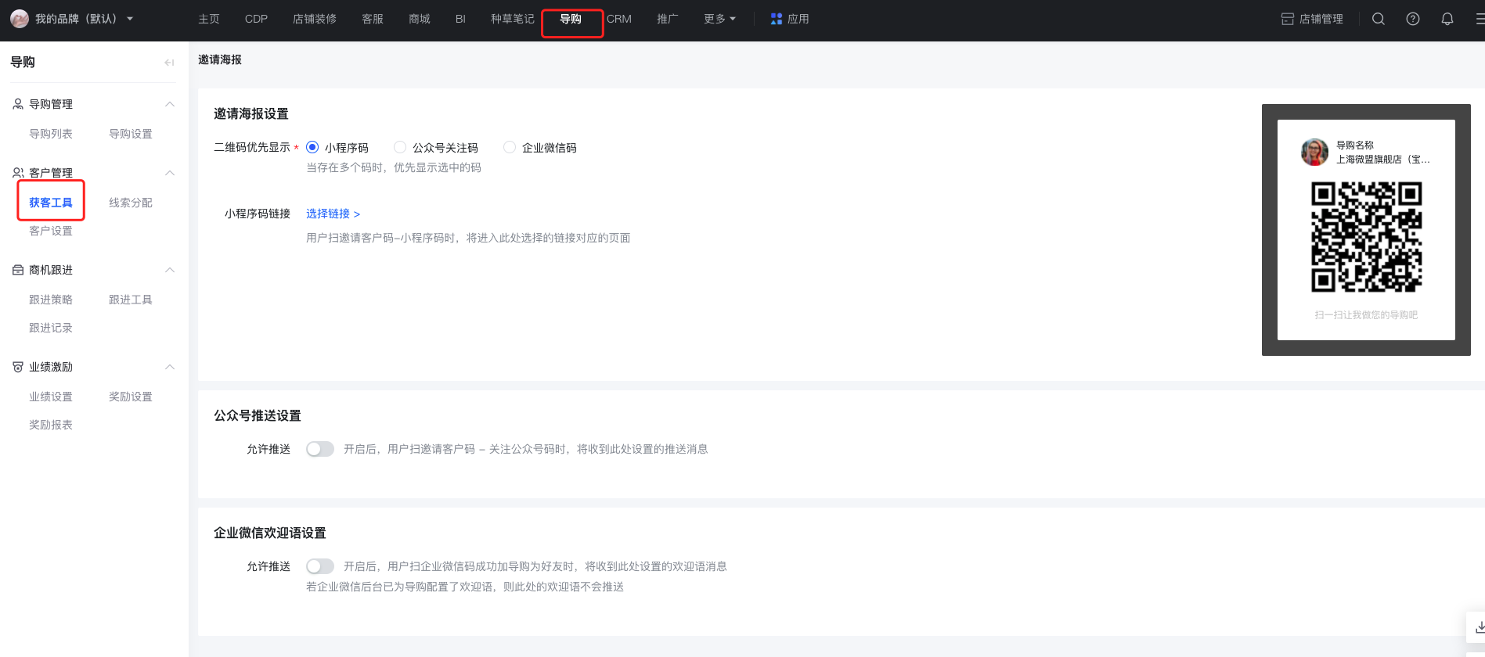Enable 允许推送 under 企业微信欢迎语设置
Image resolution: width=1485 pixels, height=657 pixels.
coord(320,566)
